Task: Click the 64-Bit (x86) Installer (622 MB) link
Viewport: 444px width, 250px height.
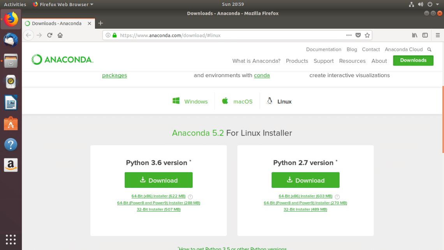Action: point(158,196)
